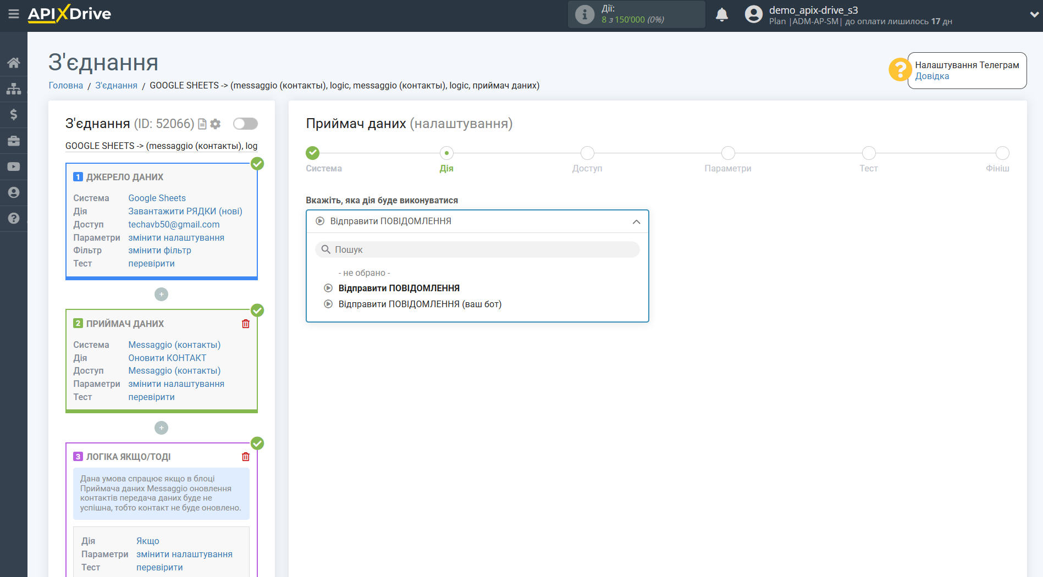
Task: Choose the '- не обрано -' option
Action: (364, 273)
